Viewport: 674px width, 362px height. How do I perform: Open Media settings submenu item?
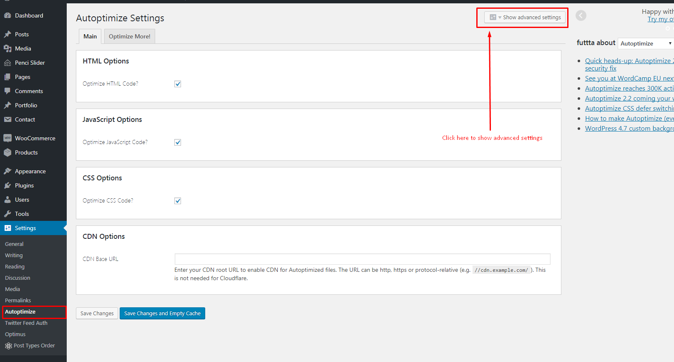point(13,289)
